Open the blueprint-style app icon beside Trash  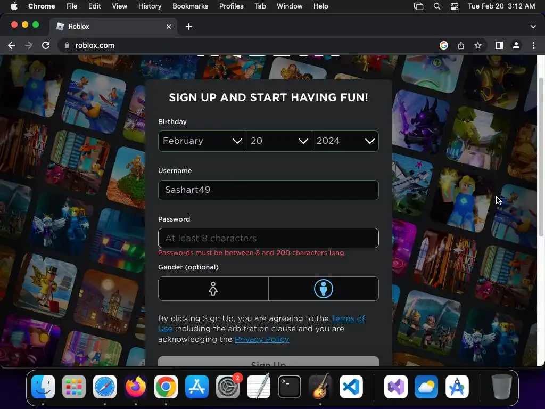457,387
